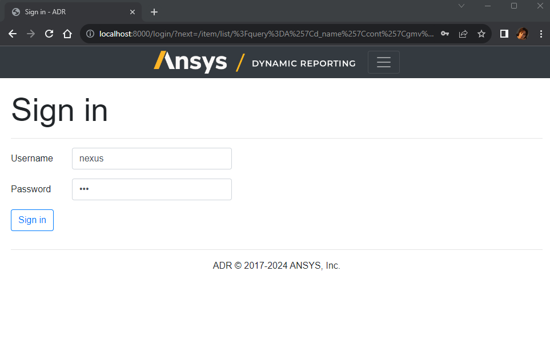Share this page via share icon
Viewport: 550px width, 344px height.
(x=463, y=34)
